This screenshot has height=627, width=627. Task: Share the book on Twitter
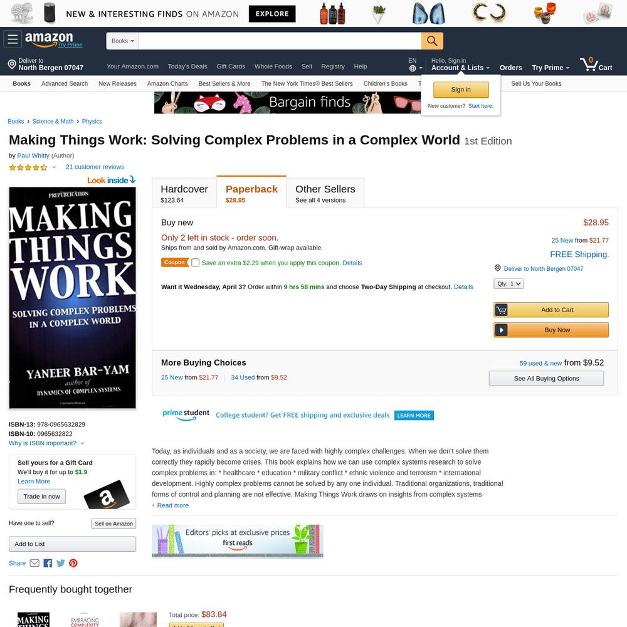click(60, 563)
